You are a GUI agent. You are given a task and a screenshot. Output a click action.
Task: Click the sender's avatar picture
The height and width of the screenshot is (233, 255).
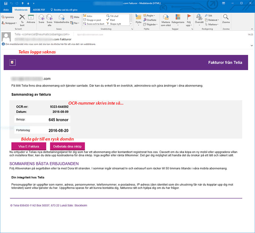tap(6, 37)
